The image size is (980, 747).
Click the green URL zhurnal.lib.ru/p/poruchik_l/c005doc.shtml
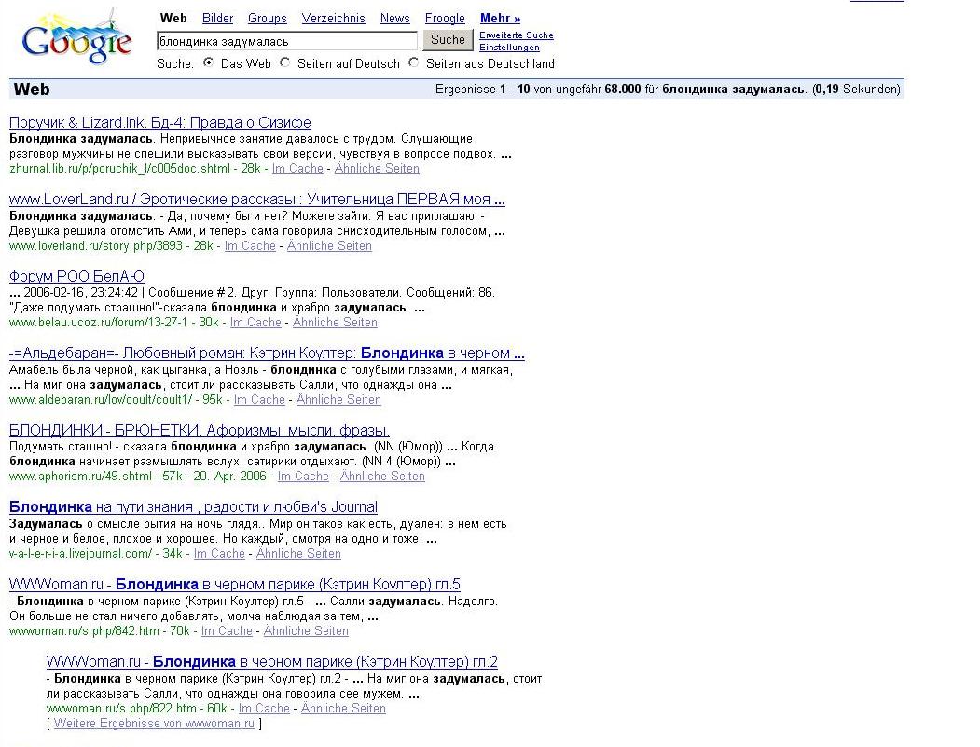click(x=119, y=168)
